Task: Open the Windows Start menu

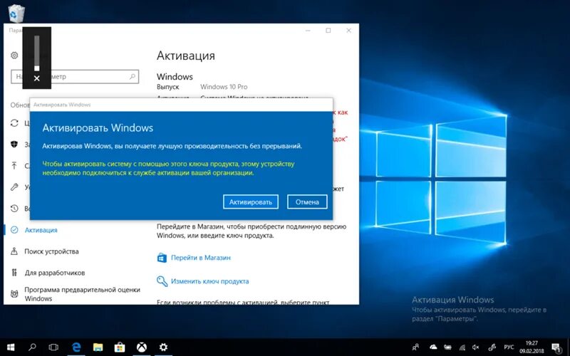Action: (11, 347)
